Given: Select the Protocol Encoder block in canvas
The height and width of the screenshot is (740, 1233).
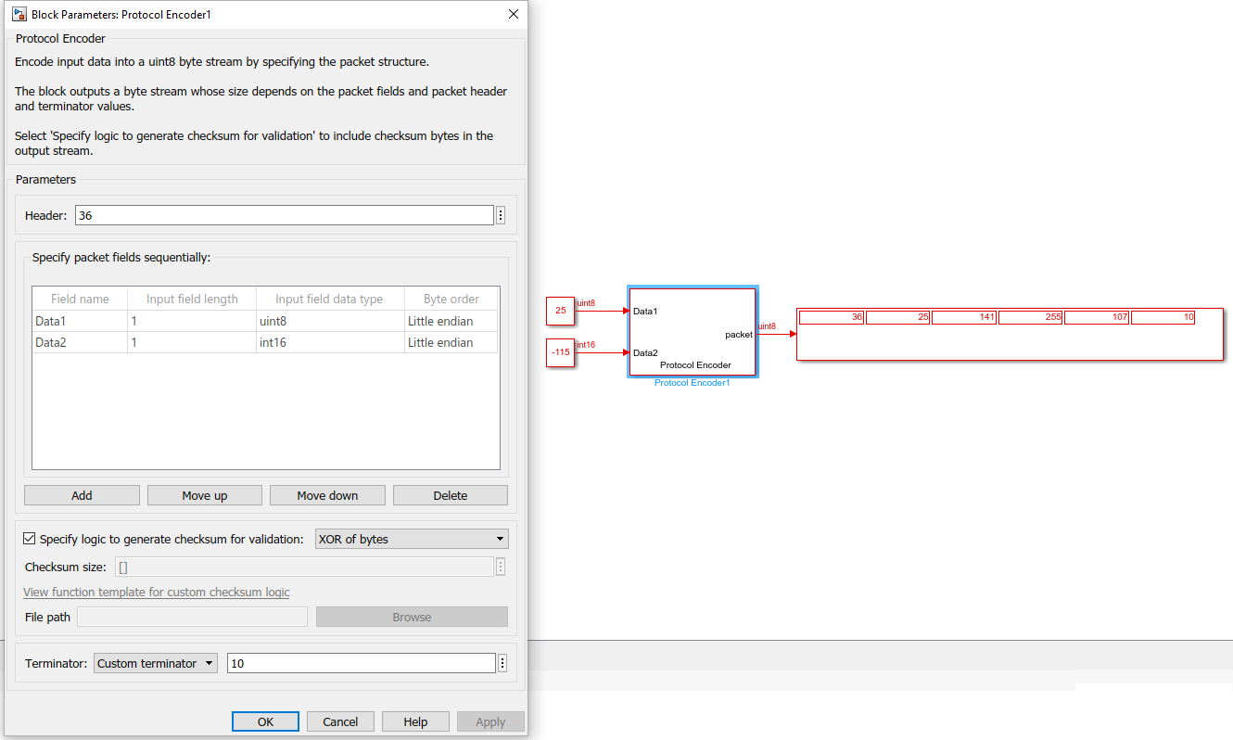Looking at the screenshot, I should 693,331.
